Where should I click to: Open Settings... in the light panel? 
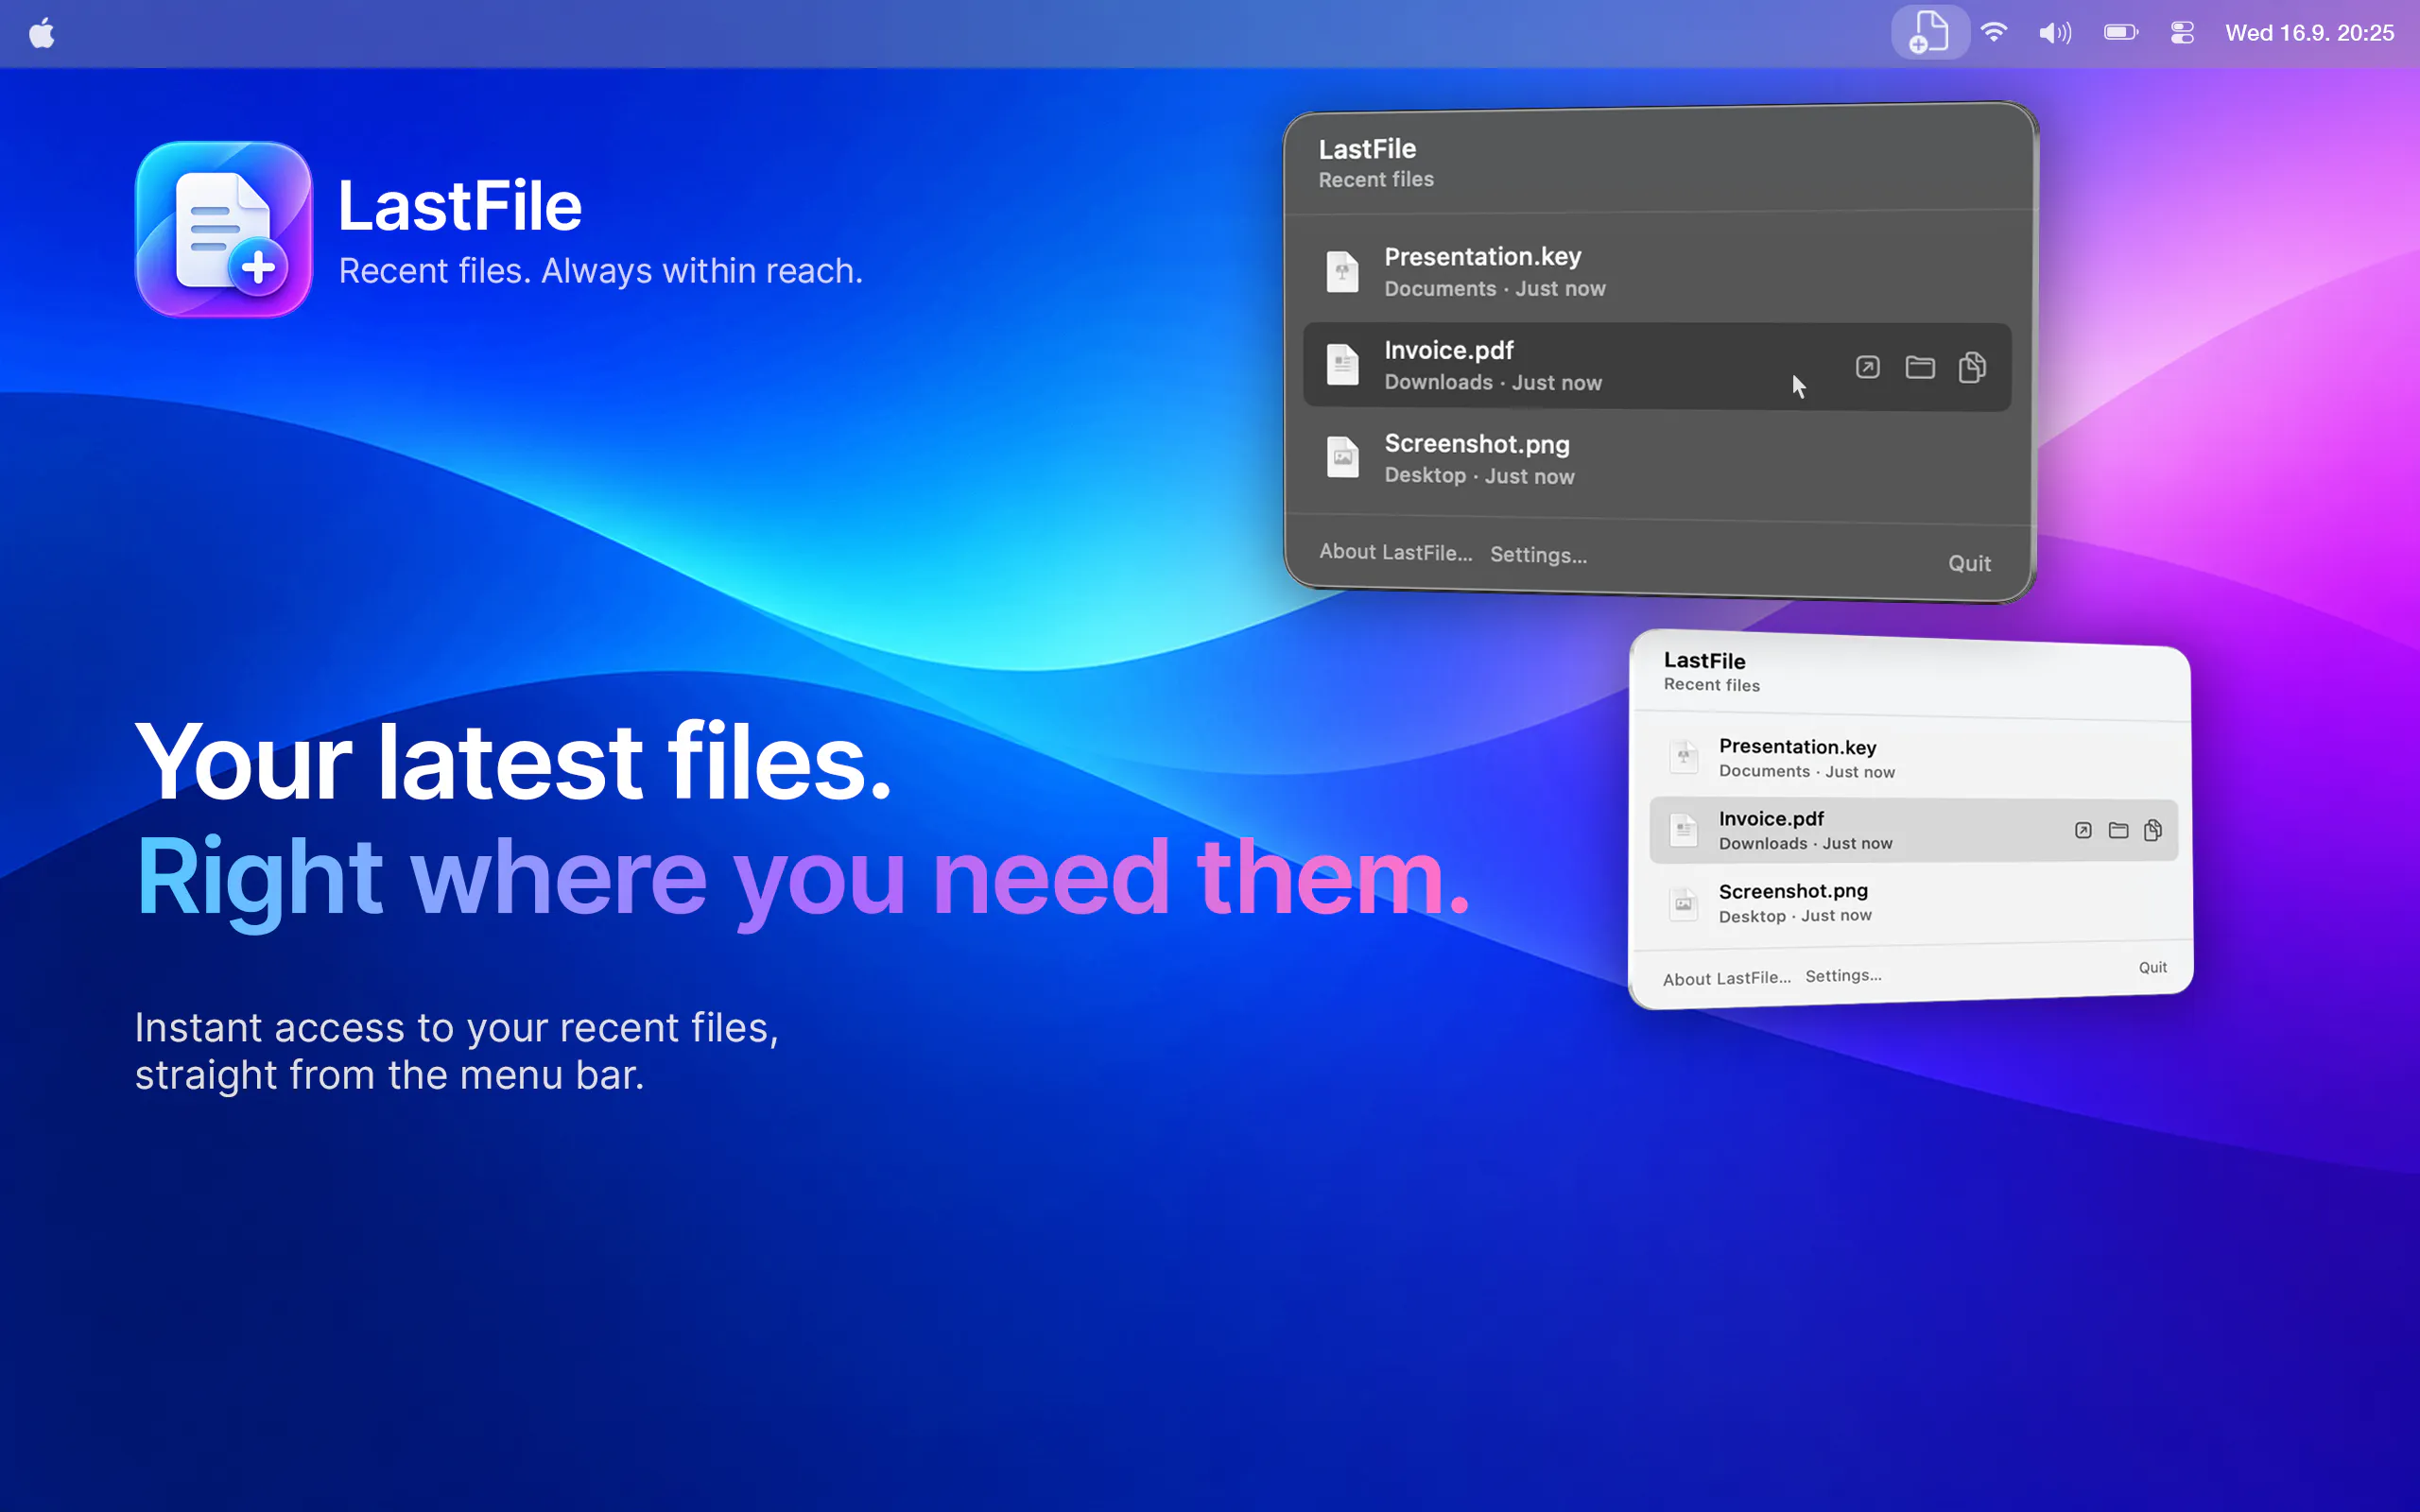(x=1843, y=975)
